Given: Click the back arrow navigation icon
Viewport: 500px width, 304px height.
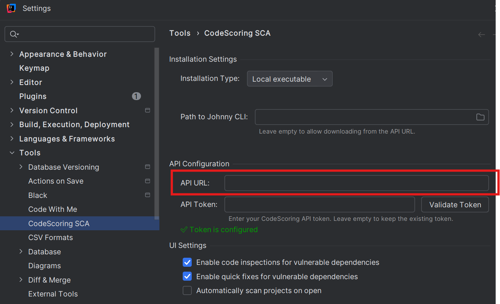Looking at the screenshot, I should pos(482,35).
